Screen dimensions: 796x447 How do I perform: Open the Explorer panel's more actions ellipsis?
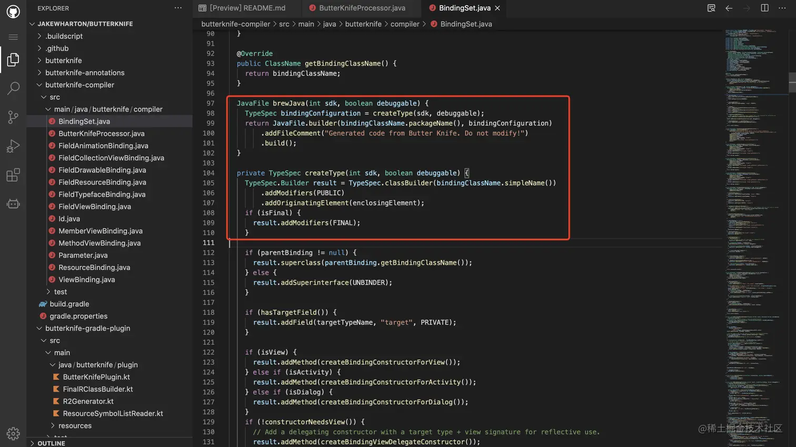click(x=178, y=8)
